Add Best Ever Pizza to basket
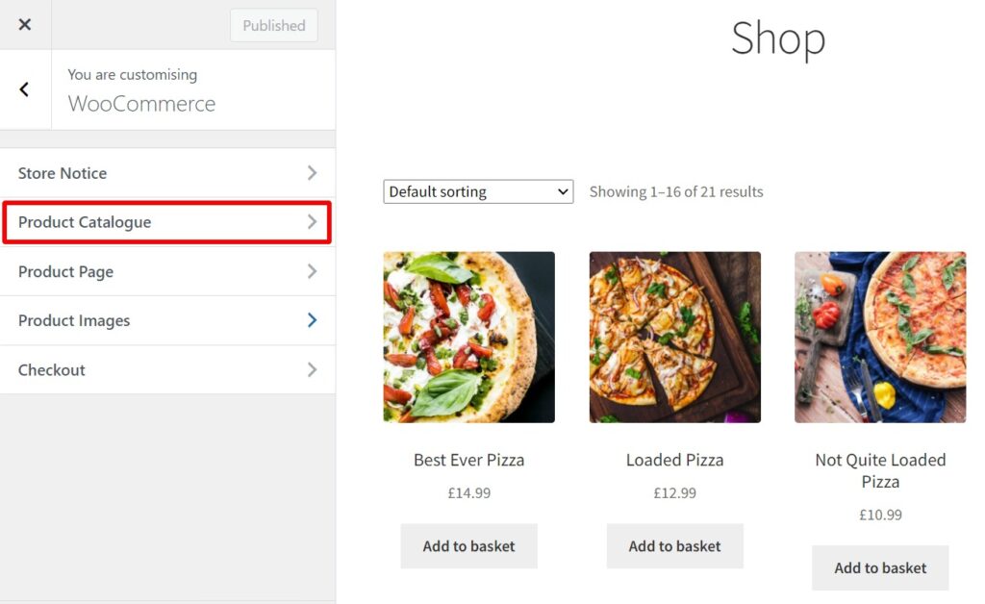Screen dimensions: 985x604 468,545
